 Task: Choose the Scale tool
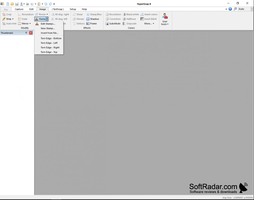tap(23, 19)
